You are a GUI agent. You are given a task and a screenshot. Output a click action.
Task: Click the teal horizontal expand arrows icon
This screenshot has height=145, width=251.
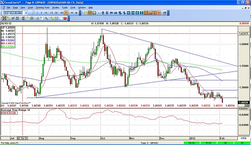point(129,13)
